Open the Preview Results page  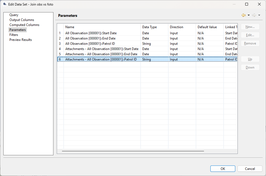(20, 40)
